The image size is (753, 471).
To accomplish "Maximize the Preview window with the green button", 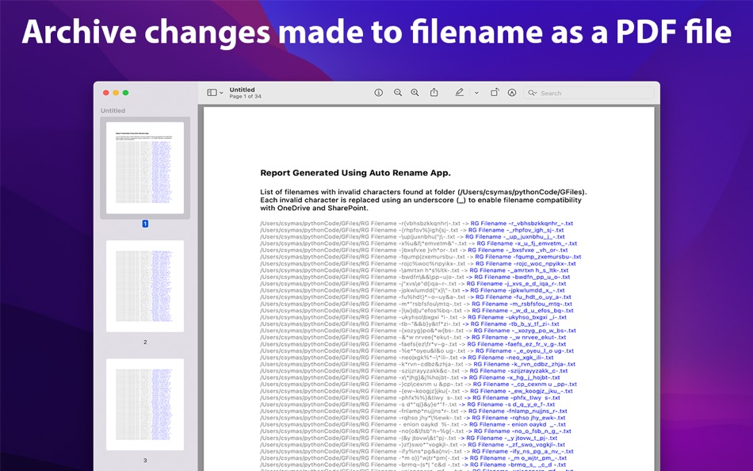I will tap(125, 93).
